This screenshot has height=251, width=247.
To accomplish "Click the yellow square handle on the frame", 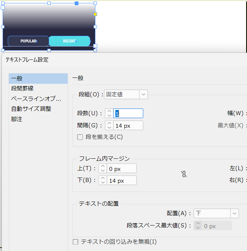I will tap(95, 14).
